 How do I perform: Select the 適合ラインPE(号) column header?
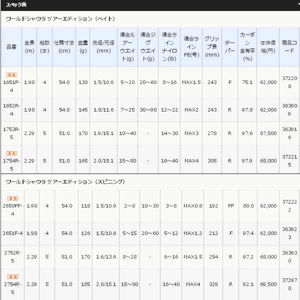(x=191, y=46)
